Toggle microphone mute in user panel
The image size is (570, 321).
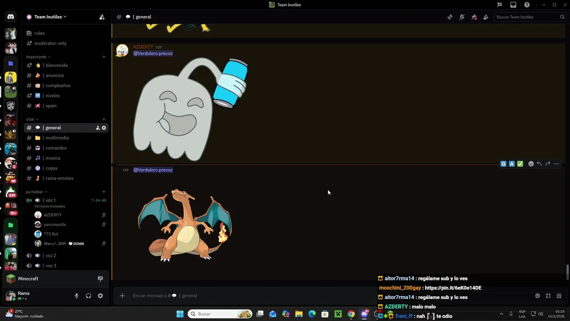[77, 296]
